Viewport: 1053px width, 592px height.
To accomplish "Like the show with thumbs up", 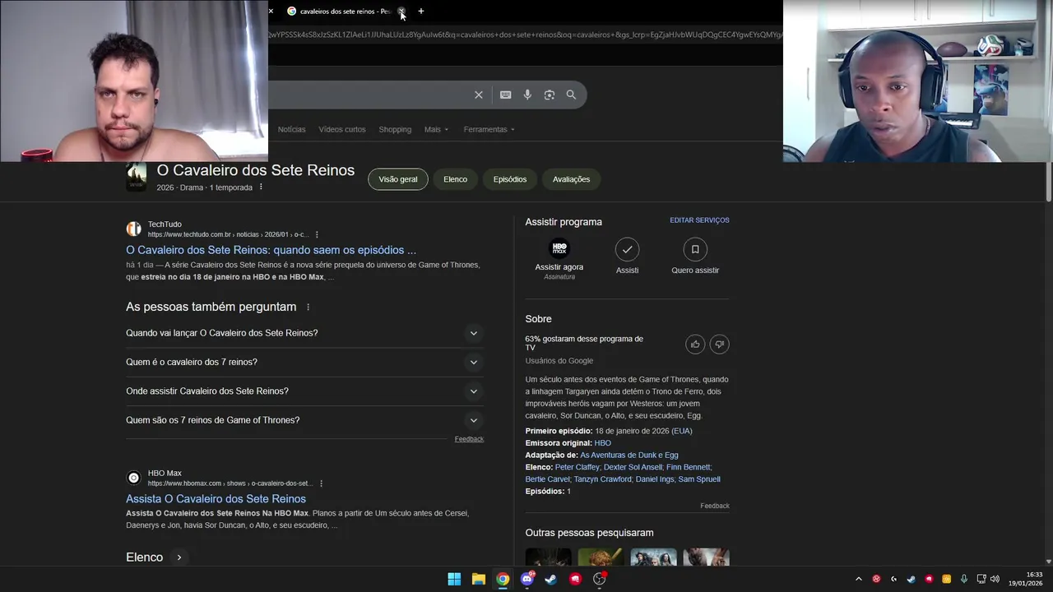I will click(x=695, y=345).
